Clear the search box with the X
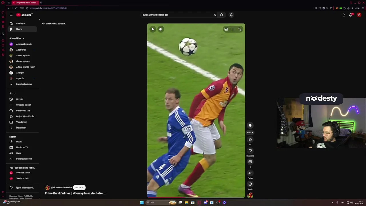 point(215,15)
